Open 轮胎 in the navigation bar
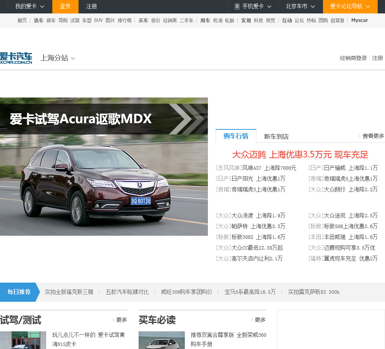Image resolution: width=385 pixels, height=349 pixels. 229,20
